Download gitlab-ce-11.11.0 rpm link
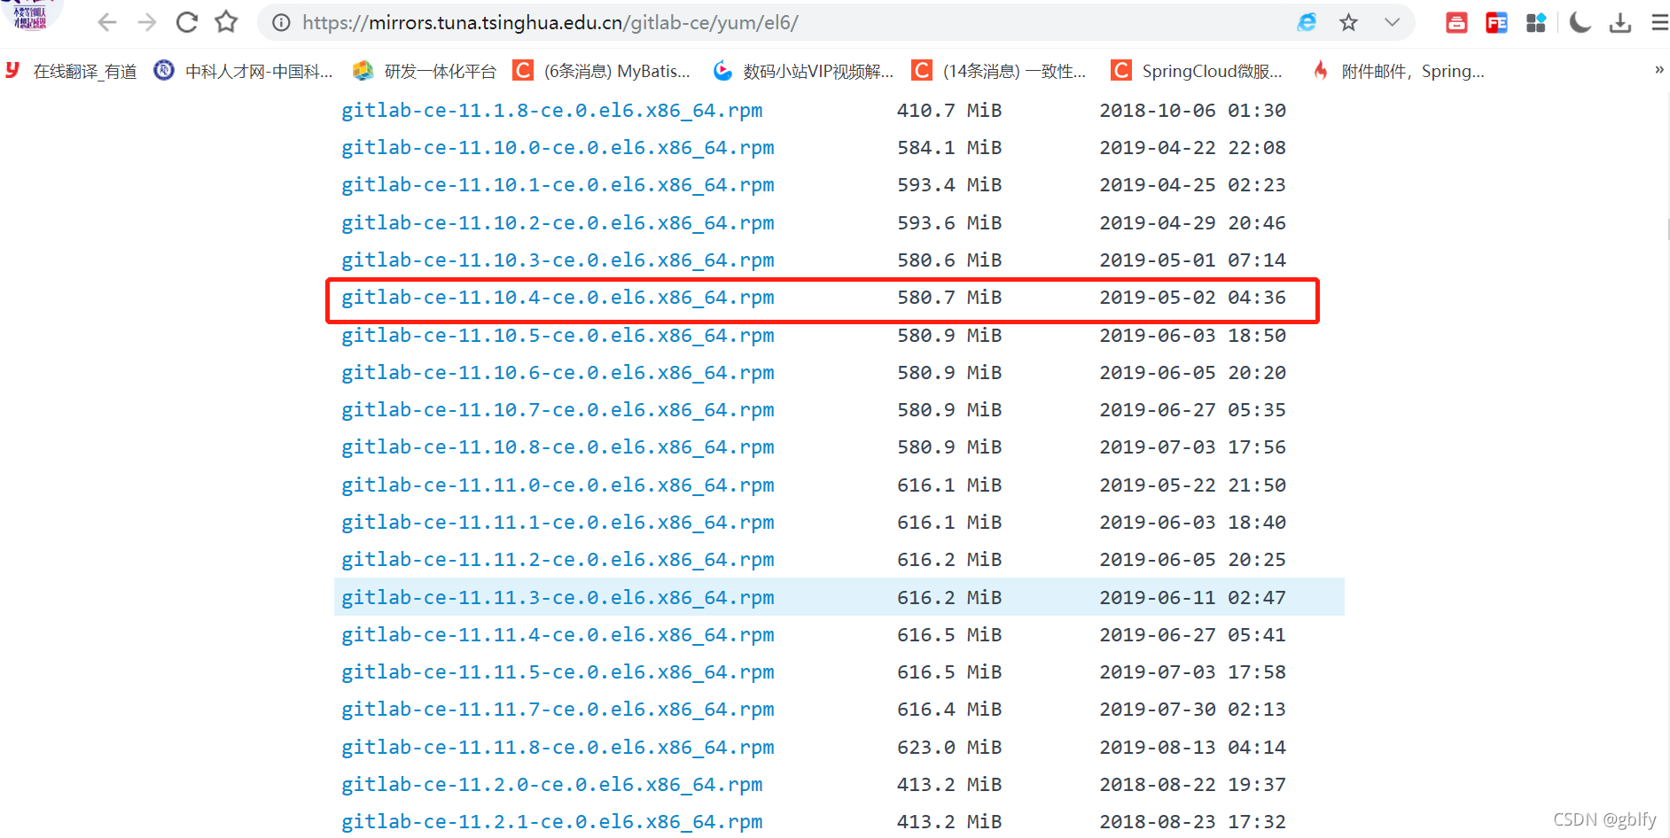 (558, 485)
